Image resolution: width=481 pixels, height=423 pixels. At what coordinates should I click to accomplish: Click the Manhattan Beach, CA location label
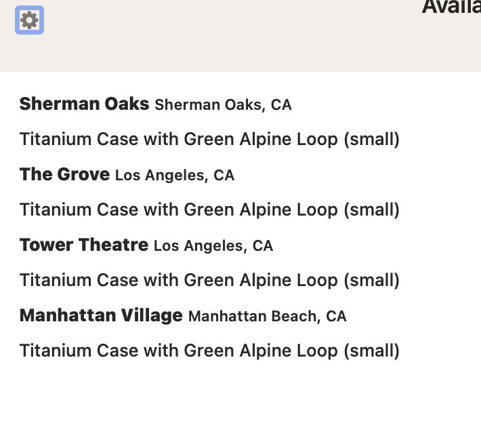coord(267,317)
